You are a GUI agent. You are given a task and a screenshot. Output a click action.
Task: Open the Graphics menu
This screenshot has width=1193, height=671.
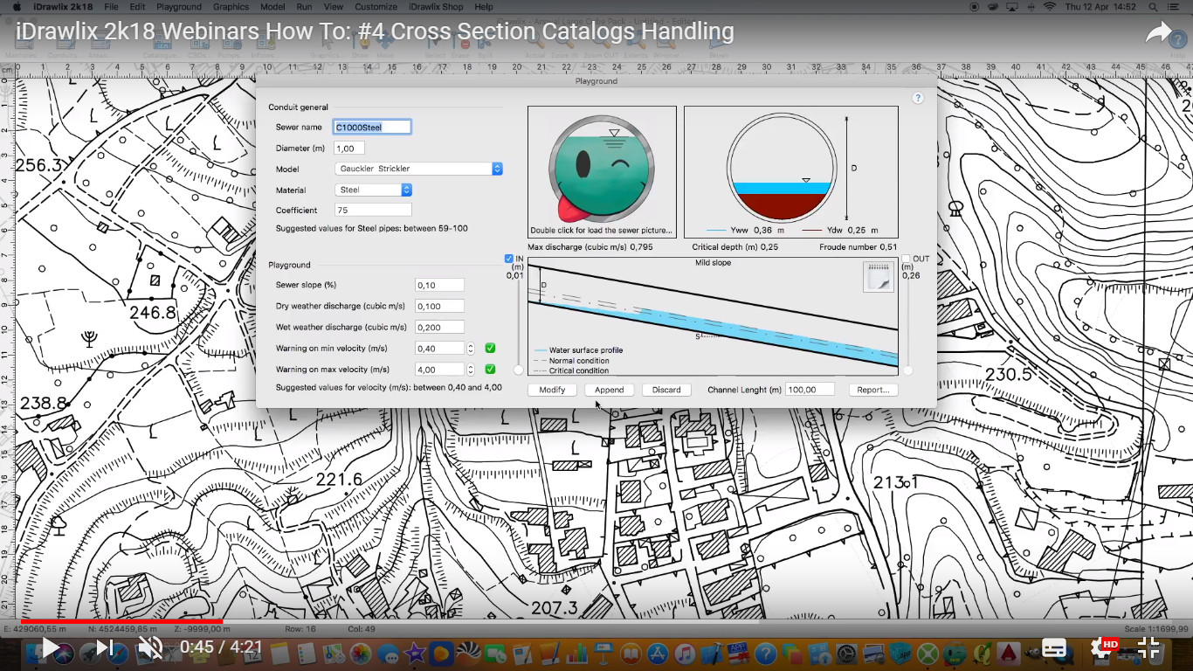coord(231,7)
